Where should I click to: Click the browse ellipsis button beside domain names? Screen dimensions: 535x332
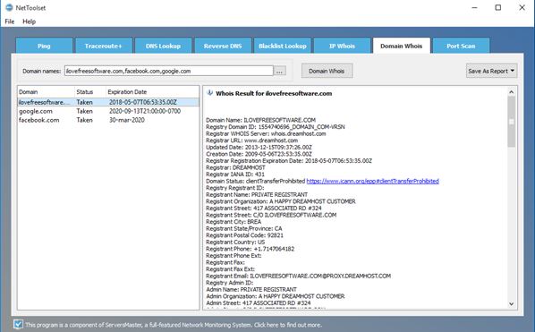tap(279, 72)
